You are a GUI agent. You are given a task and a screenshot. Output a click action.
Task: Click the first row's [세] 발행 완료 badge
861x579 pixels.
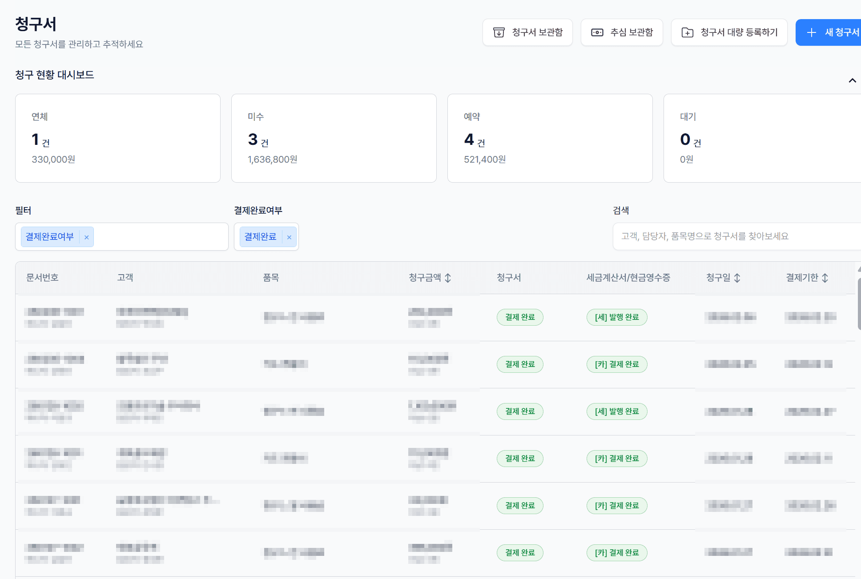tap(617, 317)
